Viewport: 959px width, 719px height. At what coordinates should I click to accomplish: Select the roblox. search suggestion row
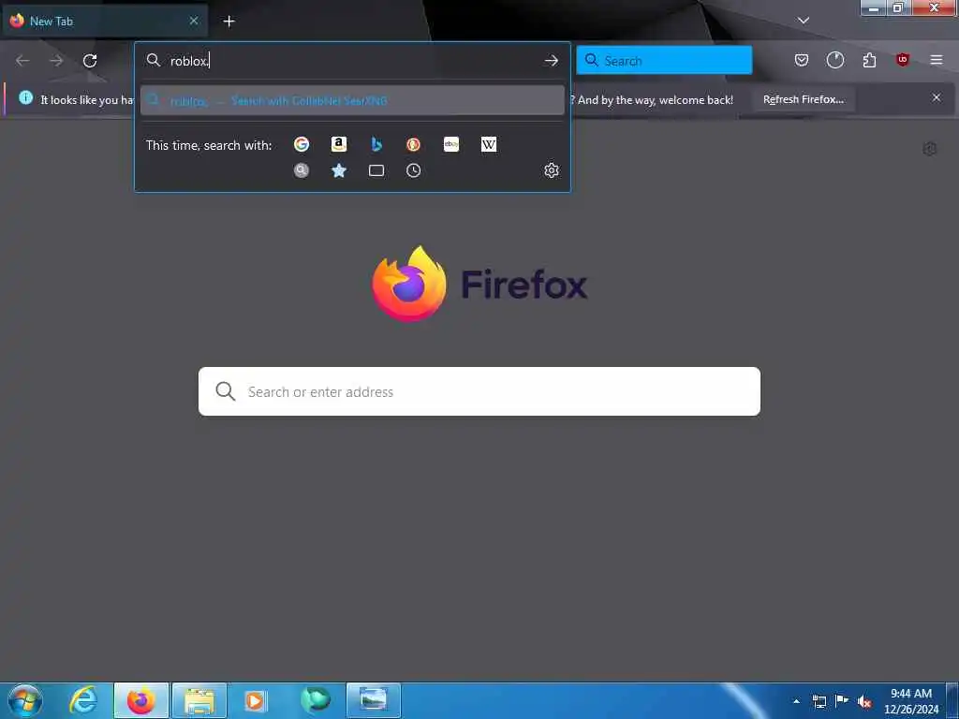[352, 100]
